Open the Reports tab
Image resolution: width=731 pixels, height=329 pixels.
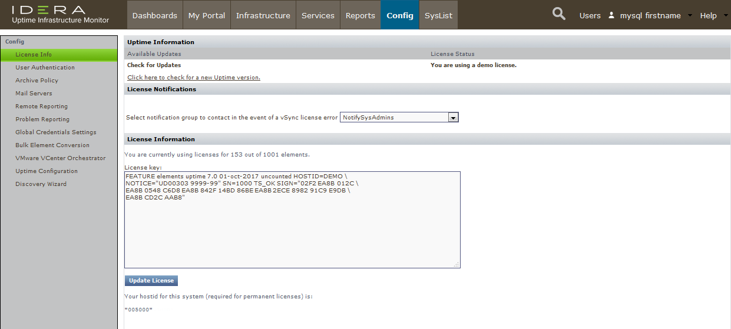click(360, 15)
